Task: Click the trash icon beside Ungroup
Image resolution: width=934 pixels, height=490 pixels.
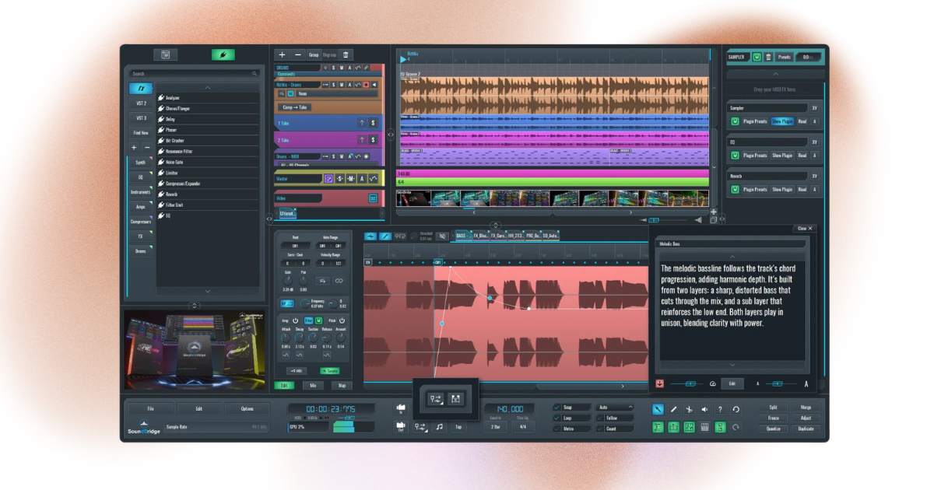Action: 346,54
